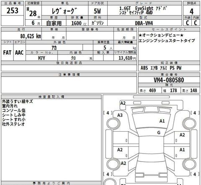
Task: Select the inspector note シートすれ小
Action: coord(14,120)
